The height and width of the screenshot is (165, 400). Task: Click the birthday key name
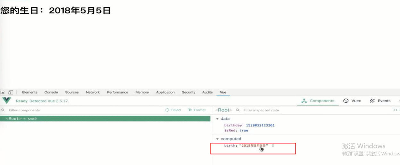234,125
